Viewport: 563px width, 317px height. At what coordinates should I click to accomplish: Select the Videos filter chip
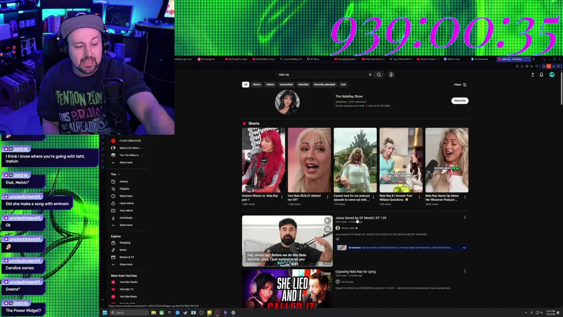(270, 85)
